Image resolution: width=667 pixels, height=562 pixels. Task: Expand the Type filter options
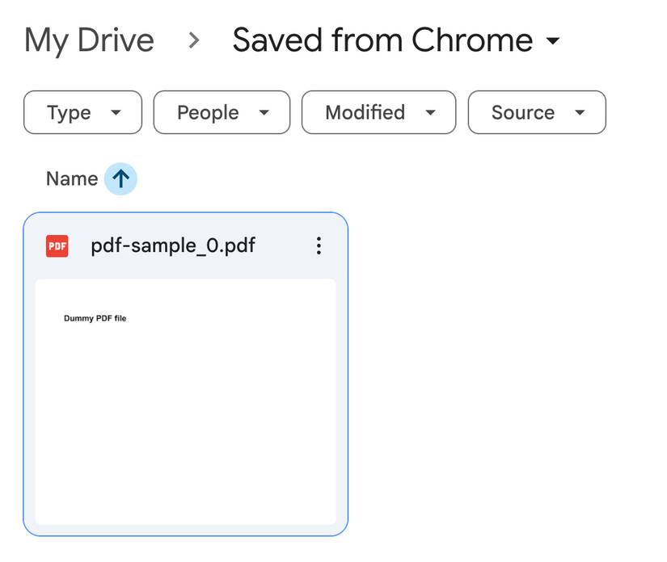coord(82,113)
